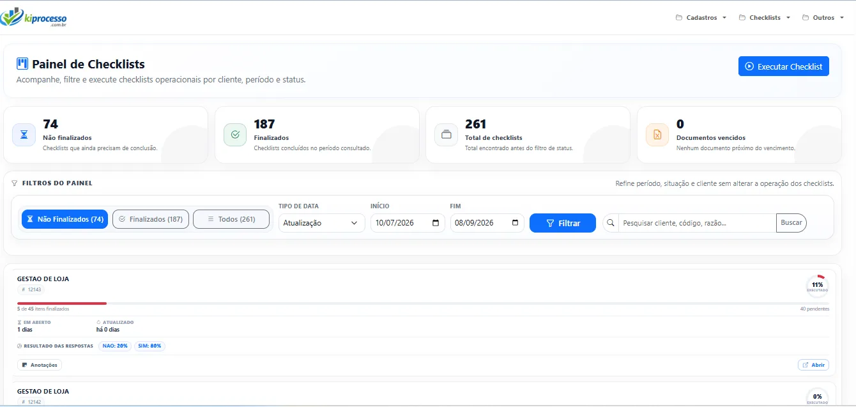This screenshot has height=407, width=856.
Task: Click the Buscar button
Action: pyautogui.click(x=791, y=223)
